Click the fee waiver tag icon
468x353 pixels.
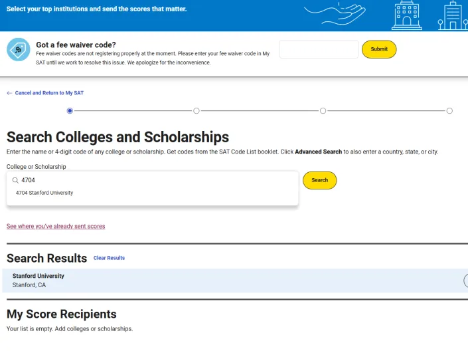pyautogui.click(x=18, y=50)
